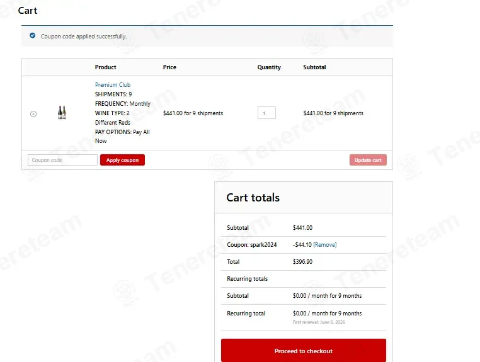Select the 'Coupon: spark2024' label
The height and width of the screenshot is (362, 480).
click(251, 245)
